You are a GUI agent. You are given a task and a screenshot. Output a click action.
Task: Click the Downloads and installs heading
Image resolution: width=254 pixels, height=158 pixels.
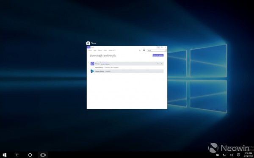103,55
